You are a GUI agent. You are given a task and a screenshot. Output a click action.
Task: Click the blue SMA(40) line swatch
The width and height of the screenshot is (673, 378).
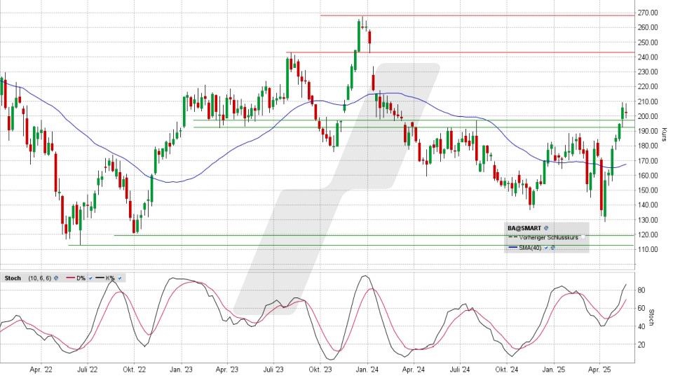click(x=513, y=247)
